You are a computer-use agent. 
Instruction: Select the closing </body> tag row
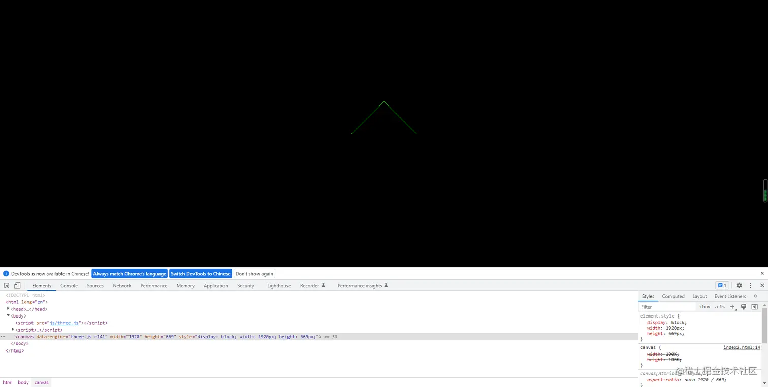(x=19, y=343)
